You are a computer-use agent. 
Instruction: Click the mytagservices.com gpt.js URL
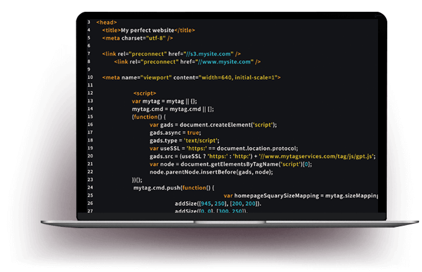[316, 156]
